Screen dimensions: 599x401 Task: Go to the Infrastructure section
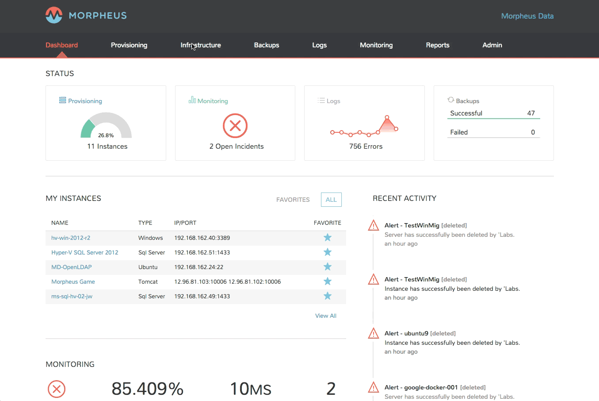click(x=201, y=45)
